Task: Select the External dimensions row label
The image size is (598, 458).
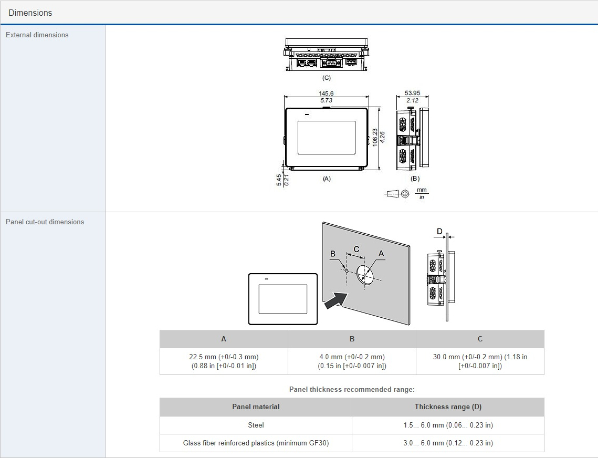Action: click(37, 35)
